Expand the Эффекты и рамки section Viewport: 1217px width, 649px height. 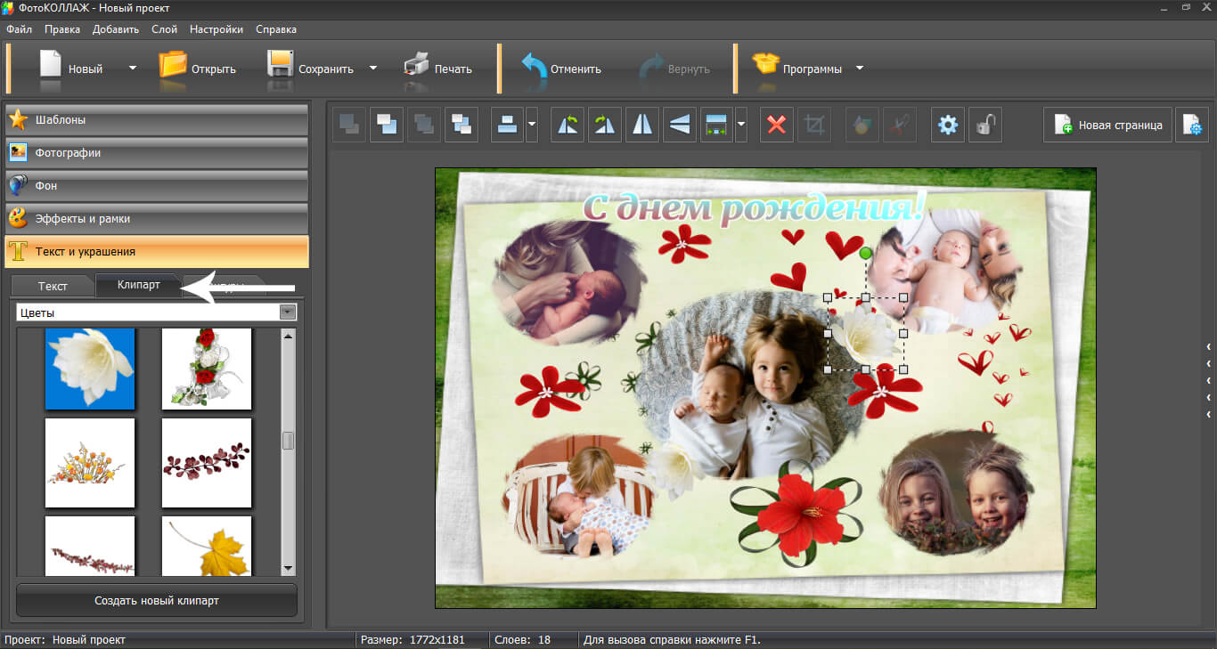pos(157,218)
